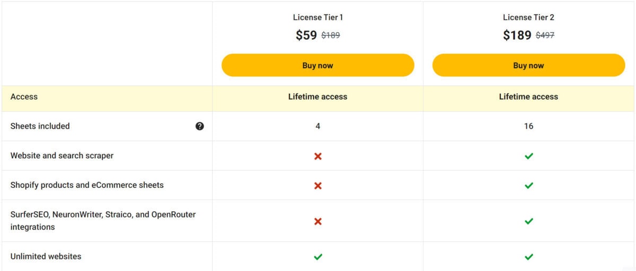Click the Access row label
The height and width of the screenshot is (271, 636).
click(24, 97)
